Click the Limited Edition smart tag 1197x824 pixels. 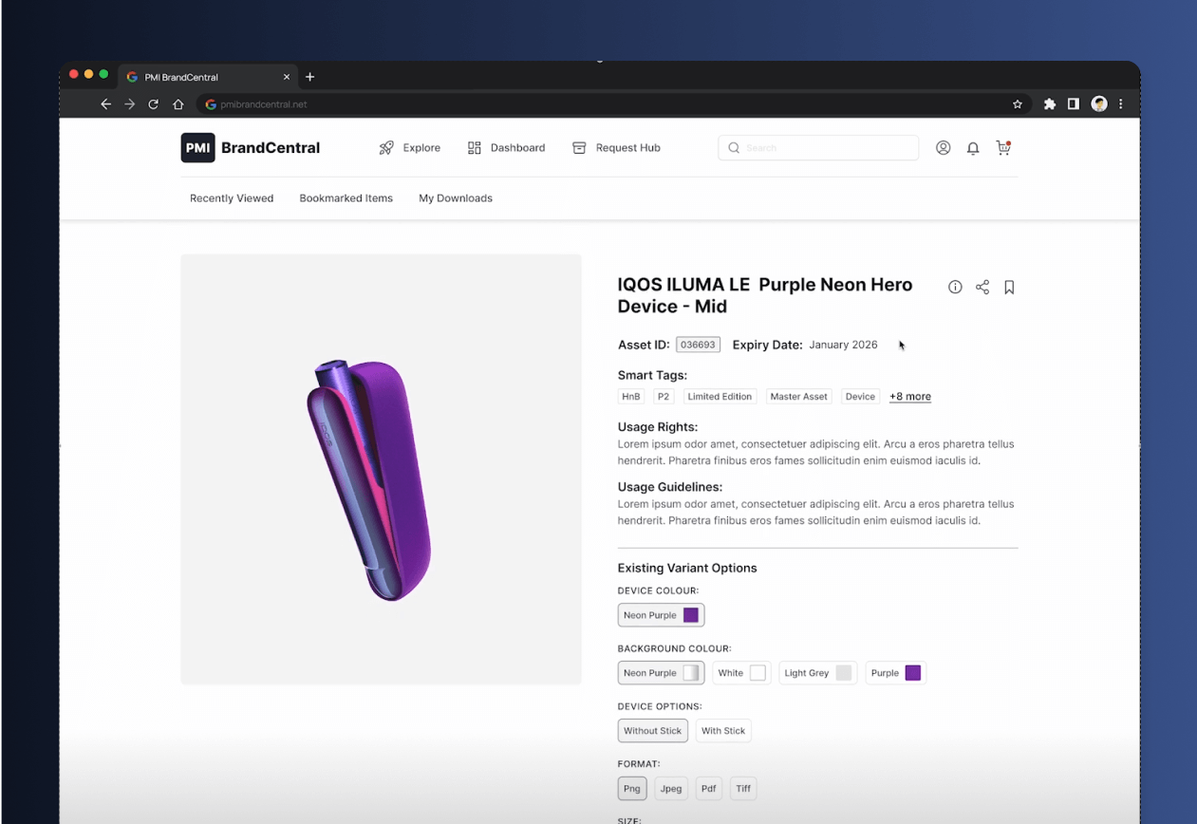click(x=720, y=397)
